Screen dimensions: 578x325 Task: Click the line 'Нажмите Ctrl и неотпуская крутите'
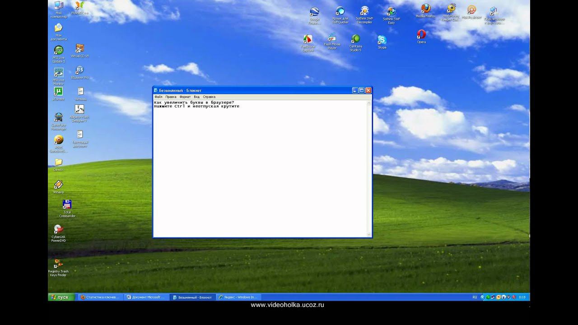(x=197, y=107)
